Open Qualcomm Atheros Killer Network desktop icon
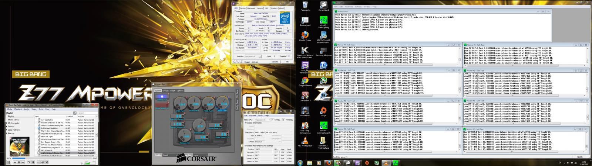 (305, 52)
